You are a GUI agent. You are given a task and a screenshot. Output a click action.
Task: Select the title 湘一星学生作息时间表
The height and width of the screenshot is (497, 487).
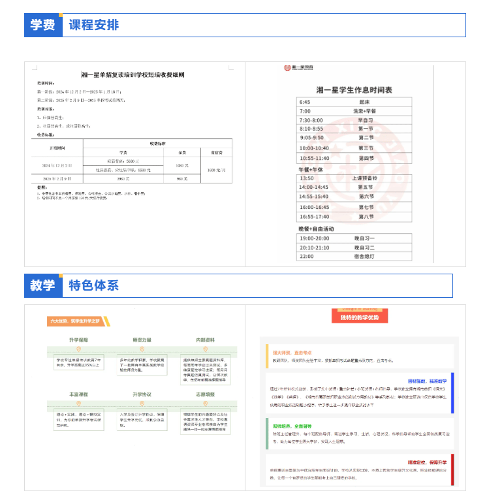click(354, 90)
